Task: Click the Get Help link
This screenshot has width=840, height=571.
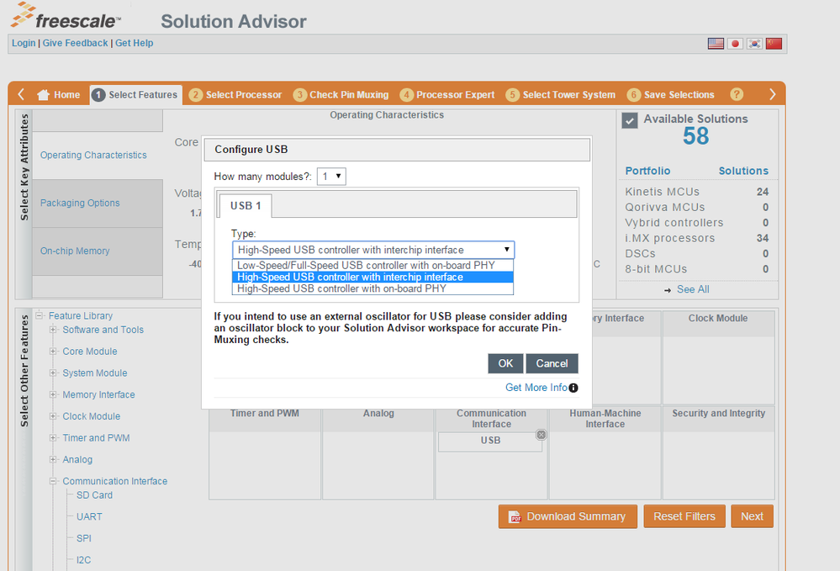Action: pyautogui.click(x=134, y=43)
